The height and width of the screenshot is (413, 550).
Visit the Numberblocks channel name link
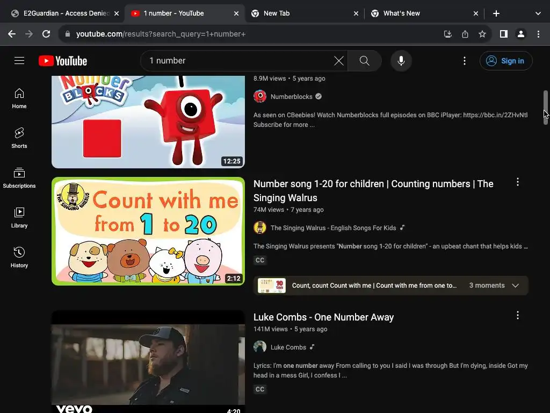[x=291, y=97]
